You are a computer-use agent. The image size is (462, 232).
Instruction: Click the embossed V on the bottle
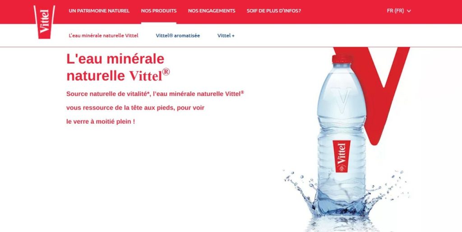[341, 100]
